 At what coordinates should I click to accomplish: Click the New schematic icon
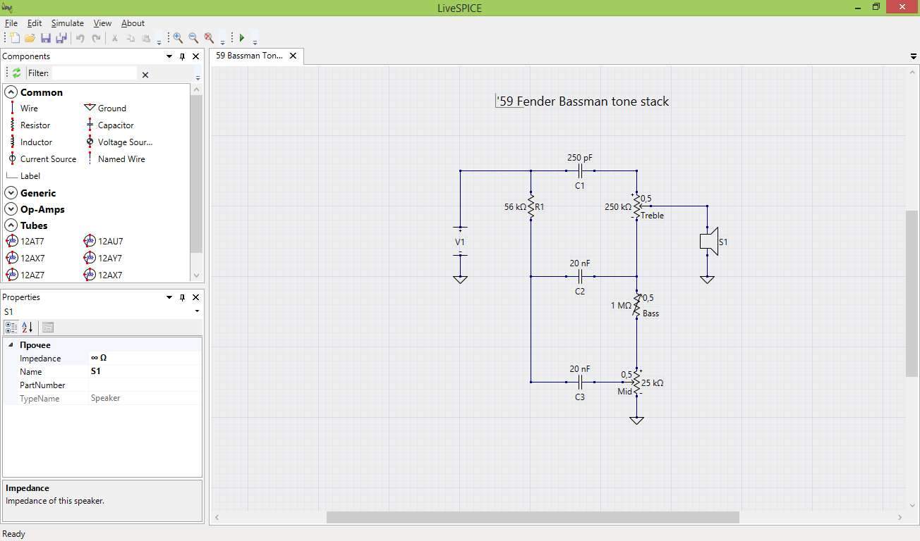click(14, 38)
